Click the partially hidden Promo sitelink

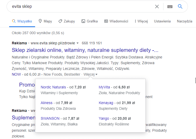point(27,85)
